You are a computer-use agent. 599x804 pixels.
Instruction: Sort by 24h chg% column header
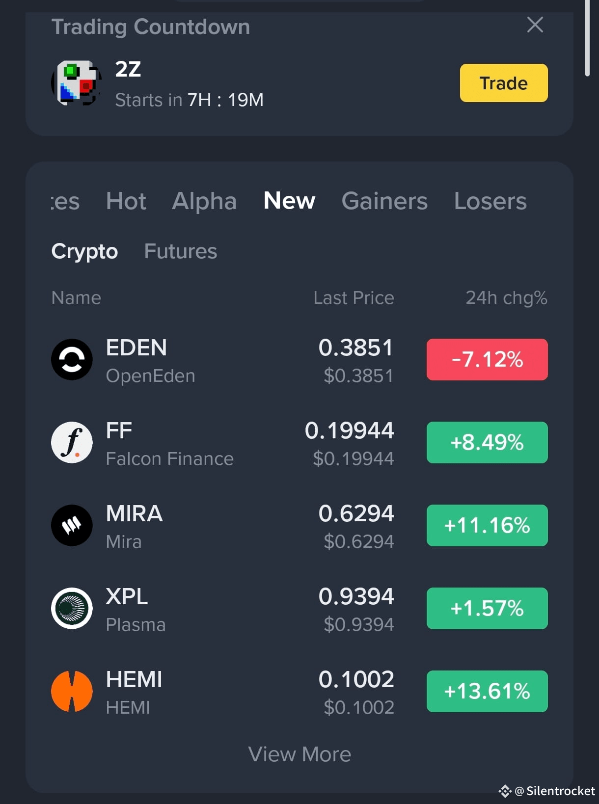506,298
